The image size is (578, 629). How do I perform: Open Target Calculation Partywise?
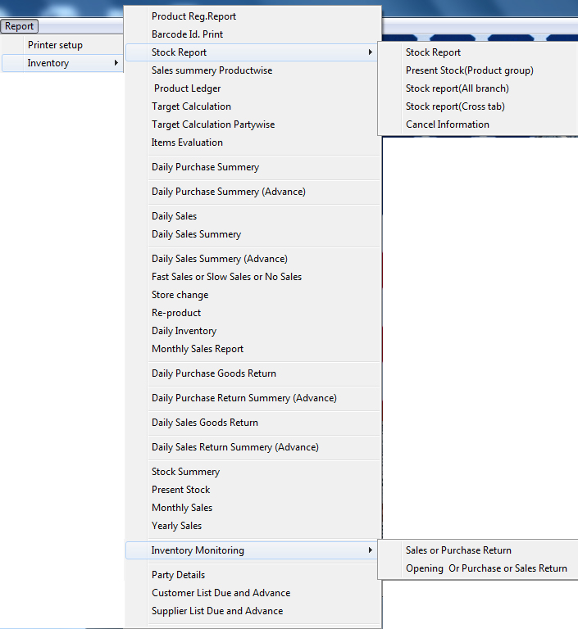pyautogui.click(x=212, y=124)
